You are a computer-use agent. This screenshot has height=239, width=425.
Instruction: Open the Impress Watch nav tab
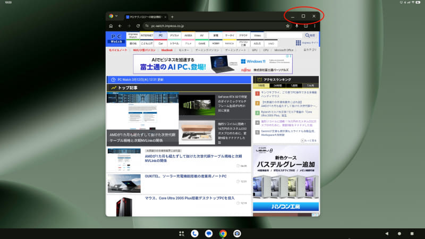pyautogui.click(x=133, y=36)
